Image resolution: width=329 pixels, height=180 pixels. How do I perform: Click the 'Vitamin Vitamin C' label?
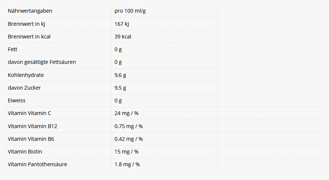pyautogui.click(x=29, y=113)
